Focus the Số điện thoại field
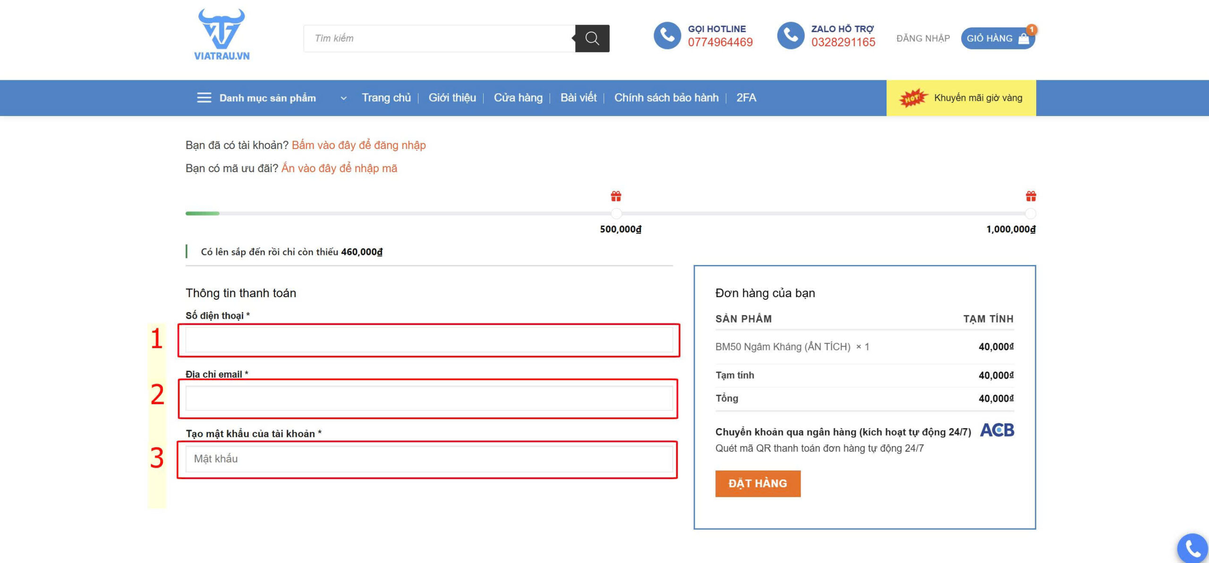The height and width of the screenshot is (563, 1209). click(x=429, y=340)
